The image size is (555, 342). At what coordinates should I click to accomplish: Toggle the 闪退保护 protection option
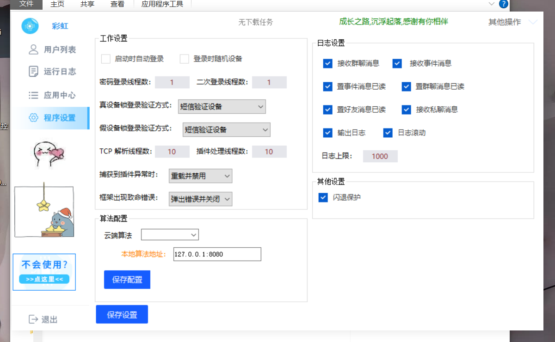(323, 197)
